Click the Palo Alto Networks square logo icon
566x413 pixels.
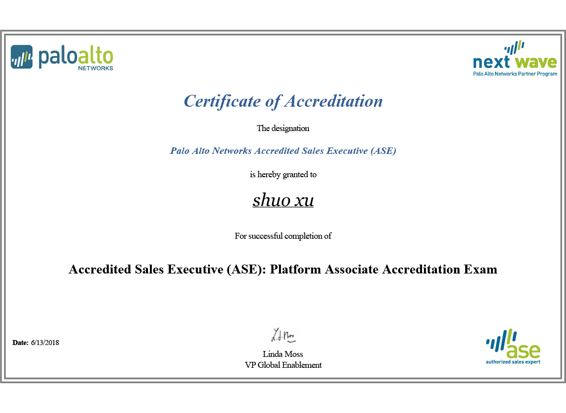point(22,57)
